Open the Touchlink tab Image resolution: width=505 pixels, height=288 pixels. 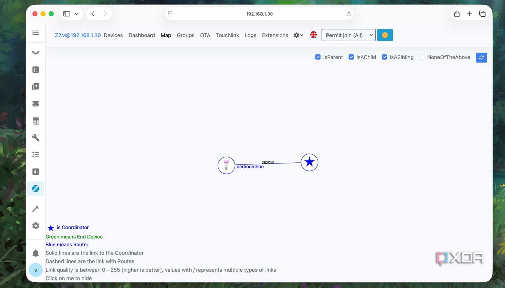coord(227,35)
